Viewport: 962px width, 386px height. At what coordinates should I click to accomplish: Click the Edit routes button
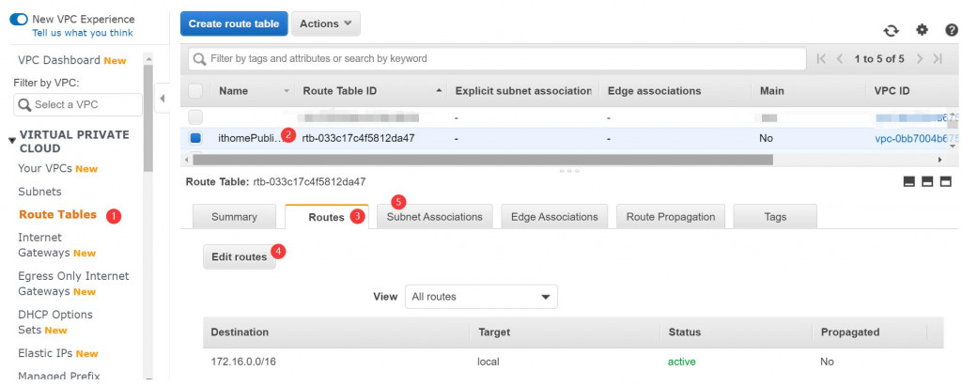tap(239, 257)
